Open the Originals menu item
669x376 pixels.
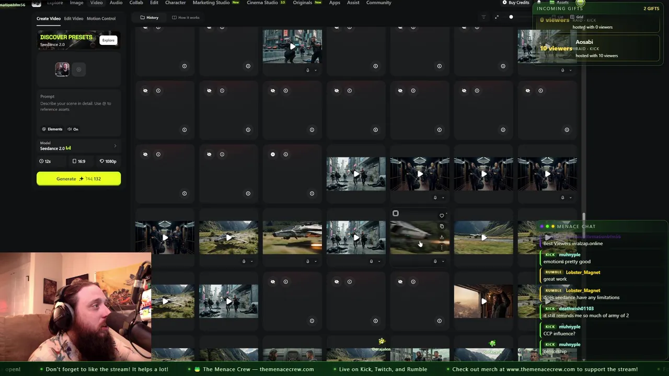point(307,3)
